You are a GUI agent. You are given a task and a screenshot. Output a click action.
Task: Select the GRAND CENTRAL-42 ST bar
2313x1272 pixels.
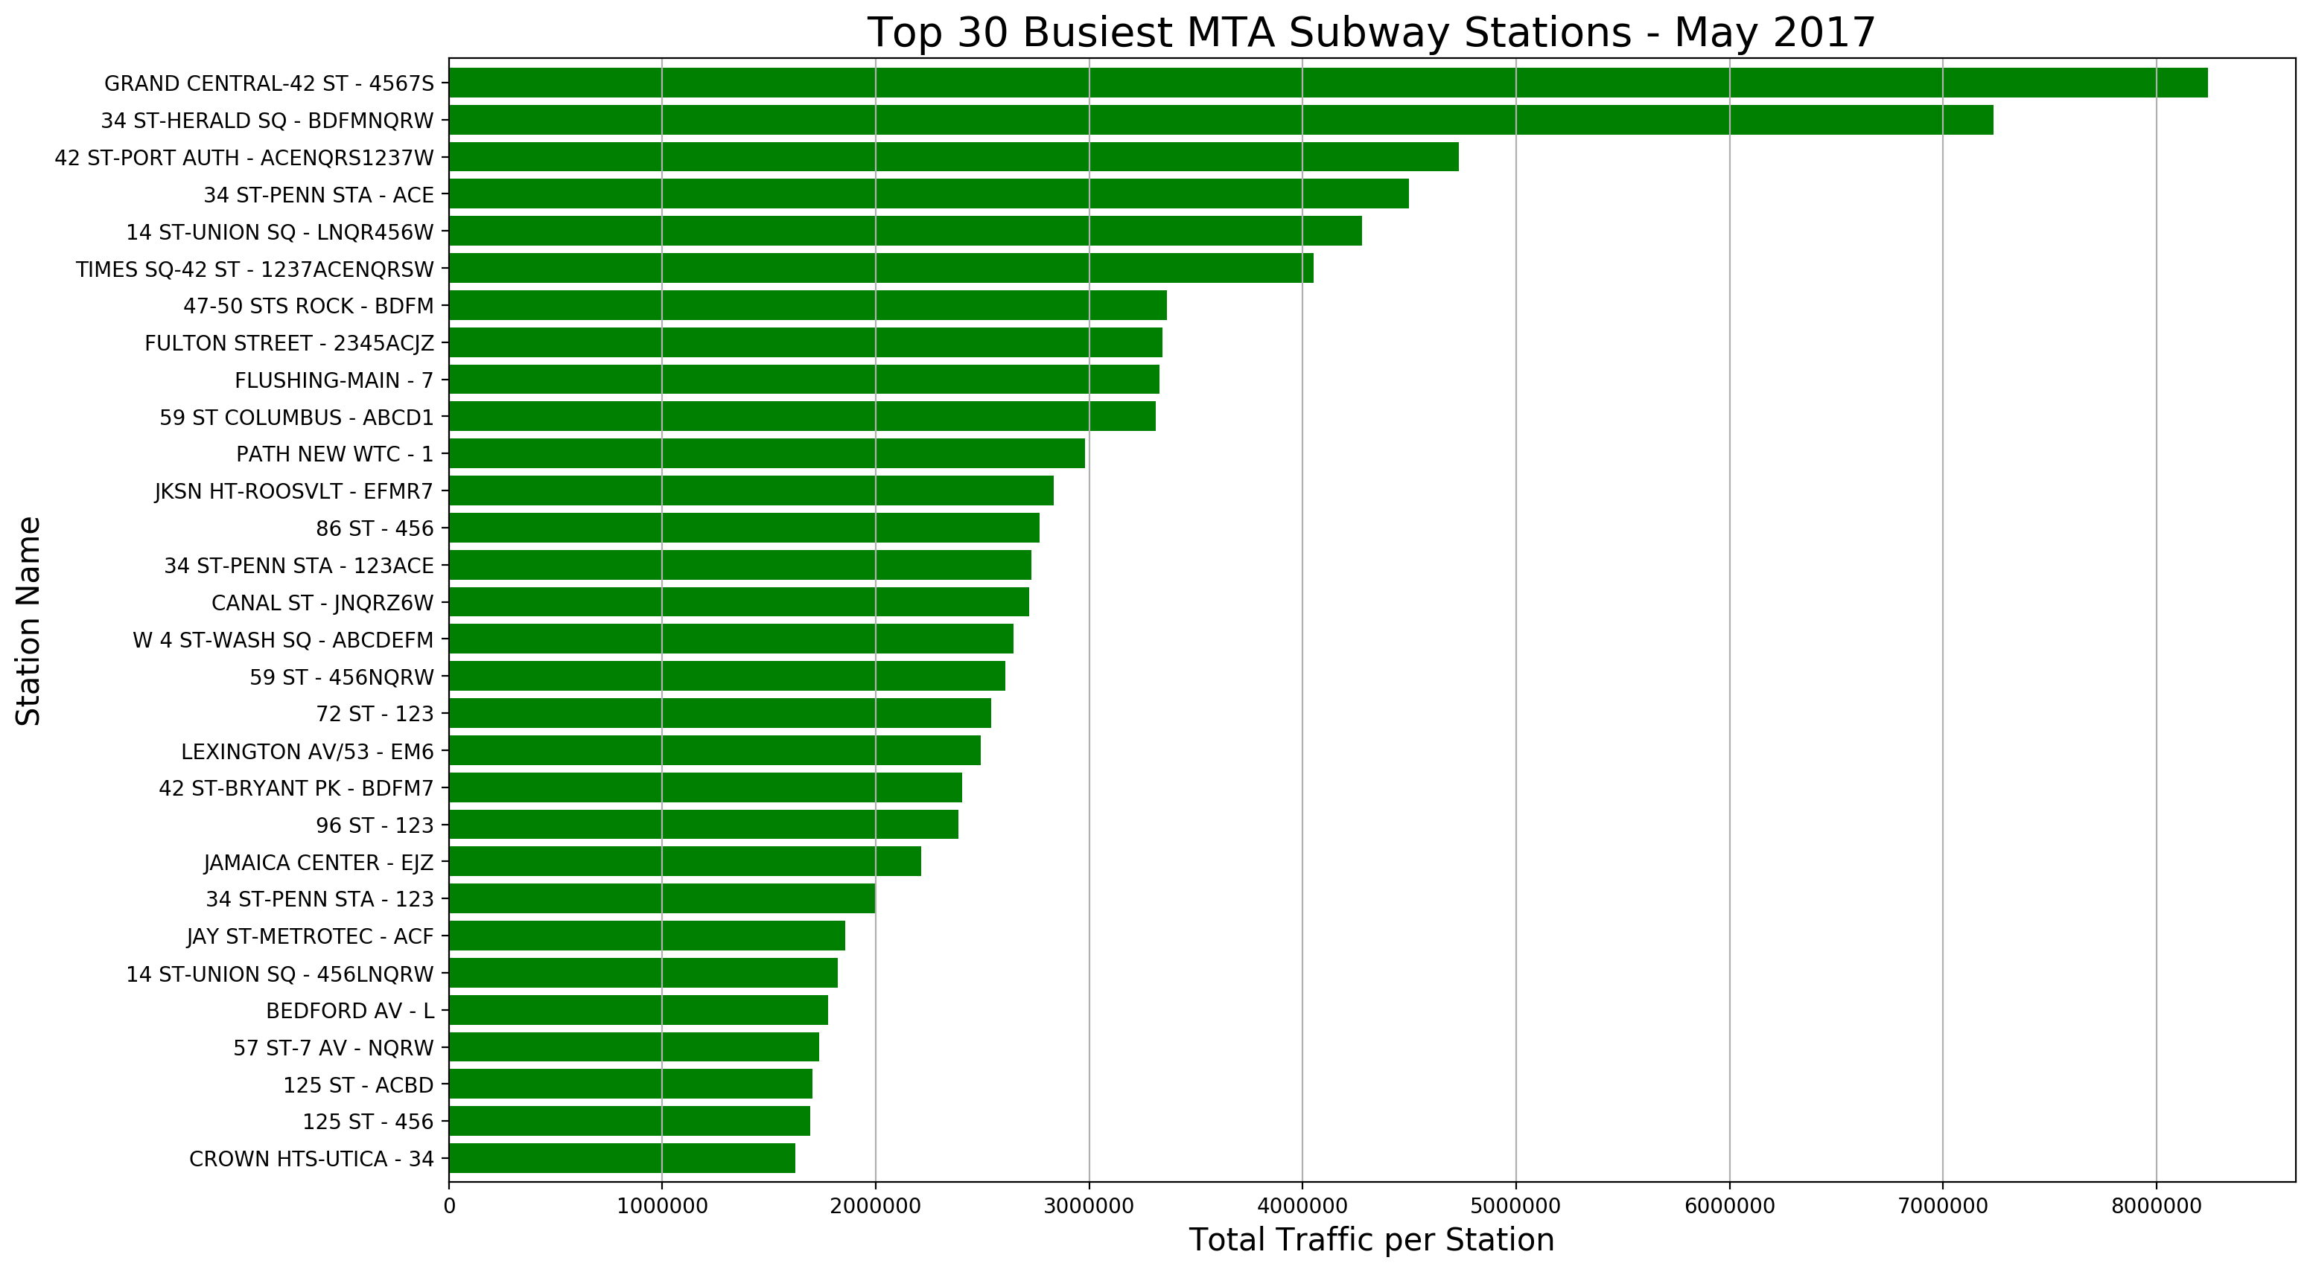[x=1257, y=84]
